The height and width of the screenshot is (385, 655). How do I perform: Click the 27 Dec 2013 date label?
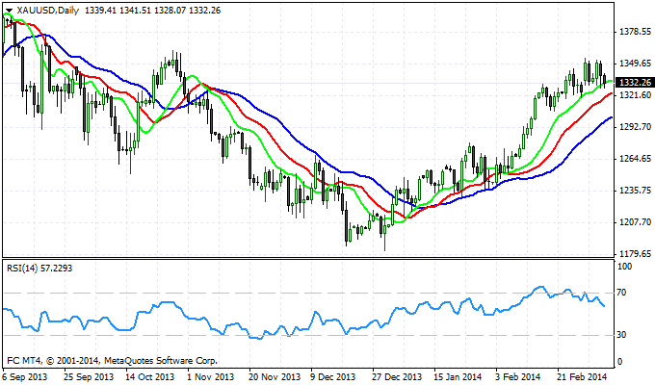pyautogui.click(x=397, y=376)
